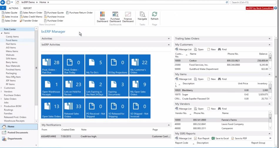
Task: Click the bcERP Demo breadcrumb
Action: tap(28, 2)
